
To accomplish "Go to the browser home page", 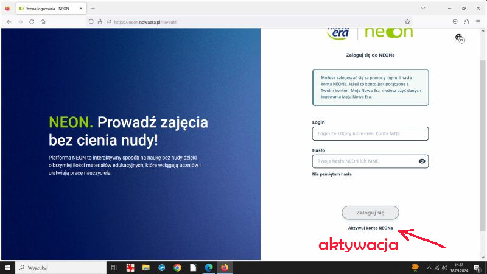I will point(43,22).
